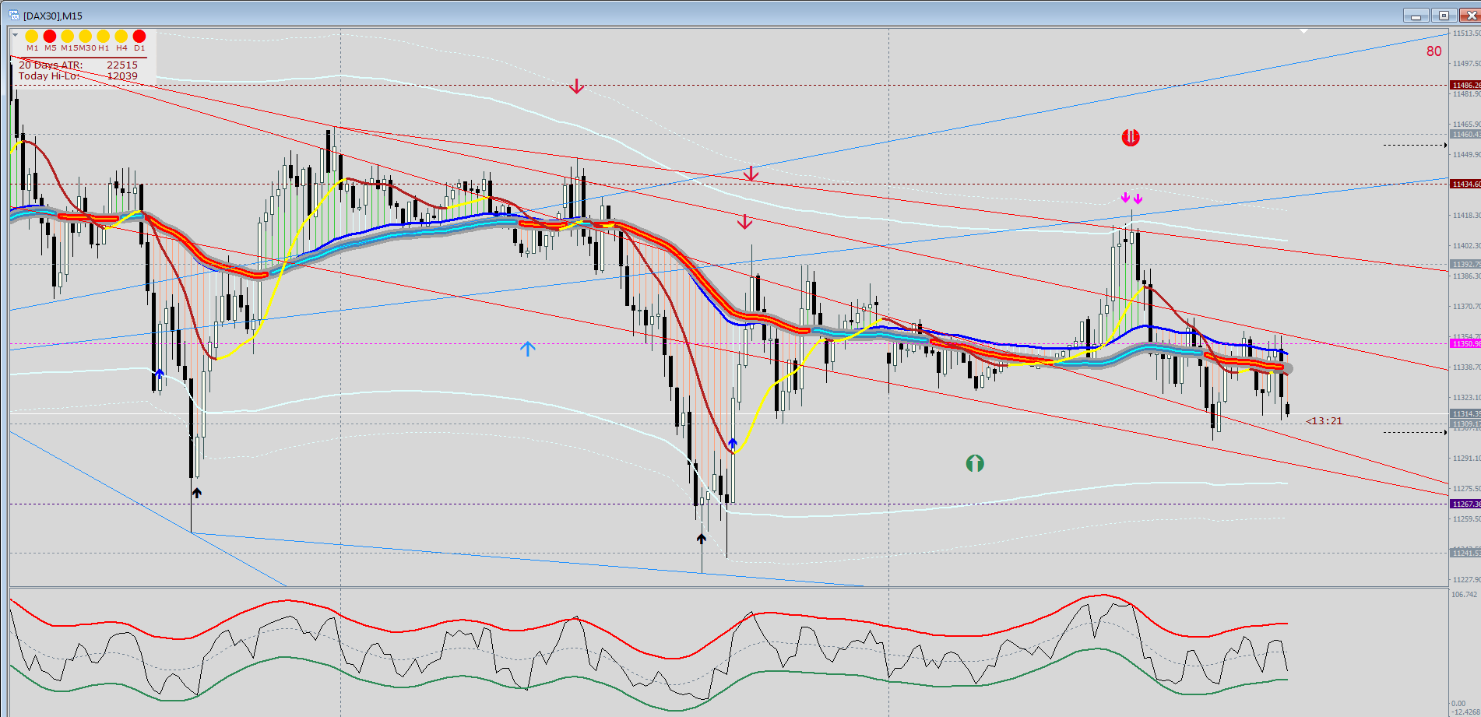Toggle the M5 timeframe red indicator
This screenshot has width=1481, height=717.
[50, 36]
